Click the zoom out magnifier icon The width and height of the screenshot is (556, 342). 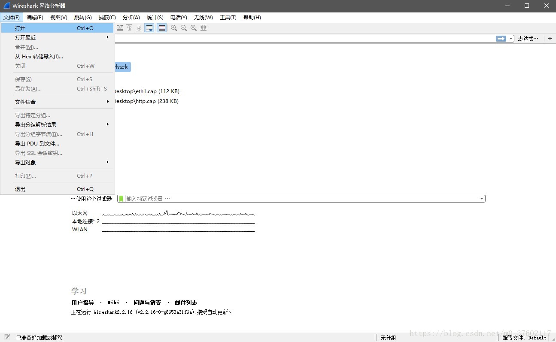pyautogui.click(x=184, y=28)
